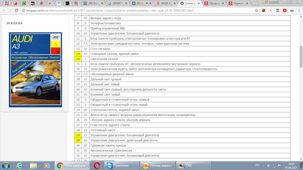The width and height of the screenshot is (303, 170).
Task: Open the TeamViewer taskbar window
Action: coord(122,166)
